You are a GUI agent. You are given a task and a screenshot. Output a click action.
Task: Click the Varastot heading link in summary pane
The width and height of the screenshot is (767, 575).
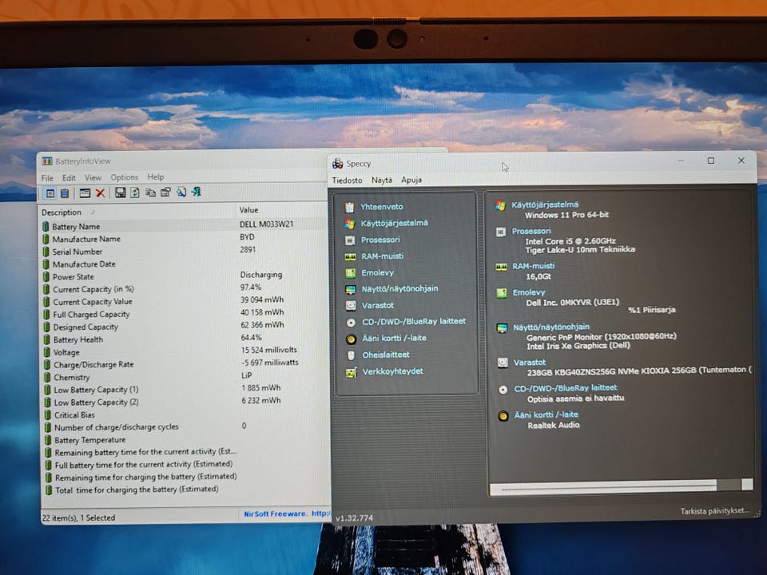point(529,363)
